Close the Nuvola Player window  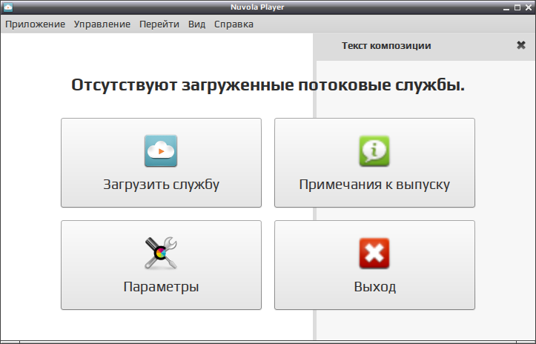(529, 7)
